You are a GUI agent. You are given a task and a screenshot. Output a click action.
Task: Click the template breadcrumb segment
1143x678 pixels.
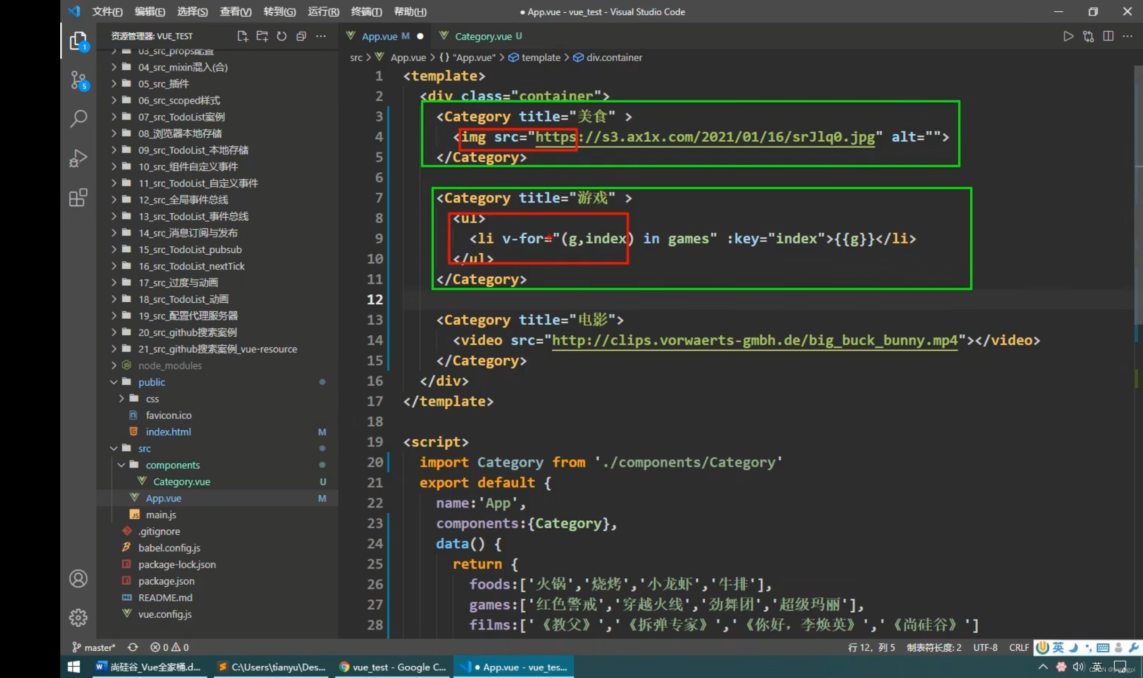(535, 57)
